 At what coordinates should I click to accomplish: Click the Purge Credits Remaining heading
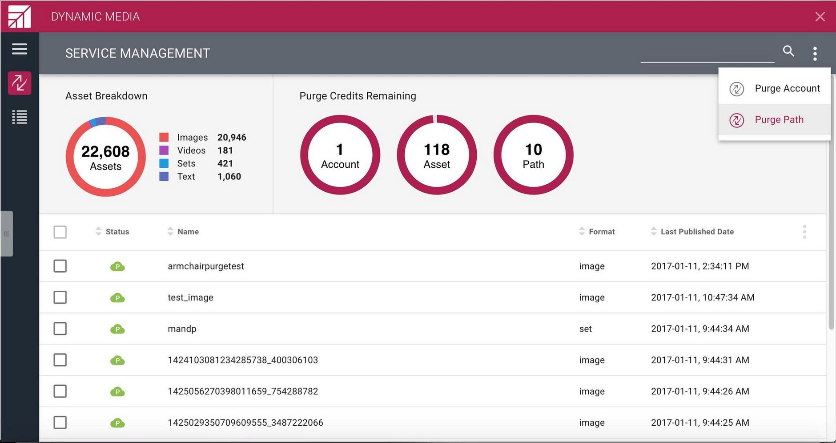(x=358, y=96)
